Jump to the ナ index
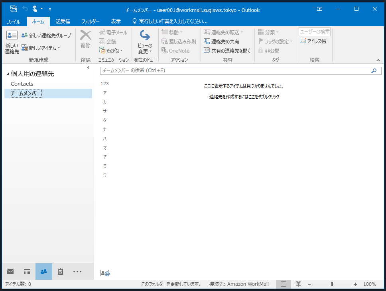 pyautogui.click(x=105, y=129)
